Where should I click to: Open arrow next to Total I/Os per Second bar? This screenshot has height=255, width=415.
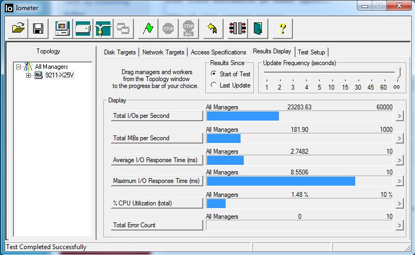[400, 116]
